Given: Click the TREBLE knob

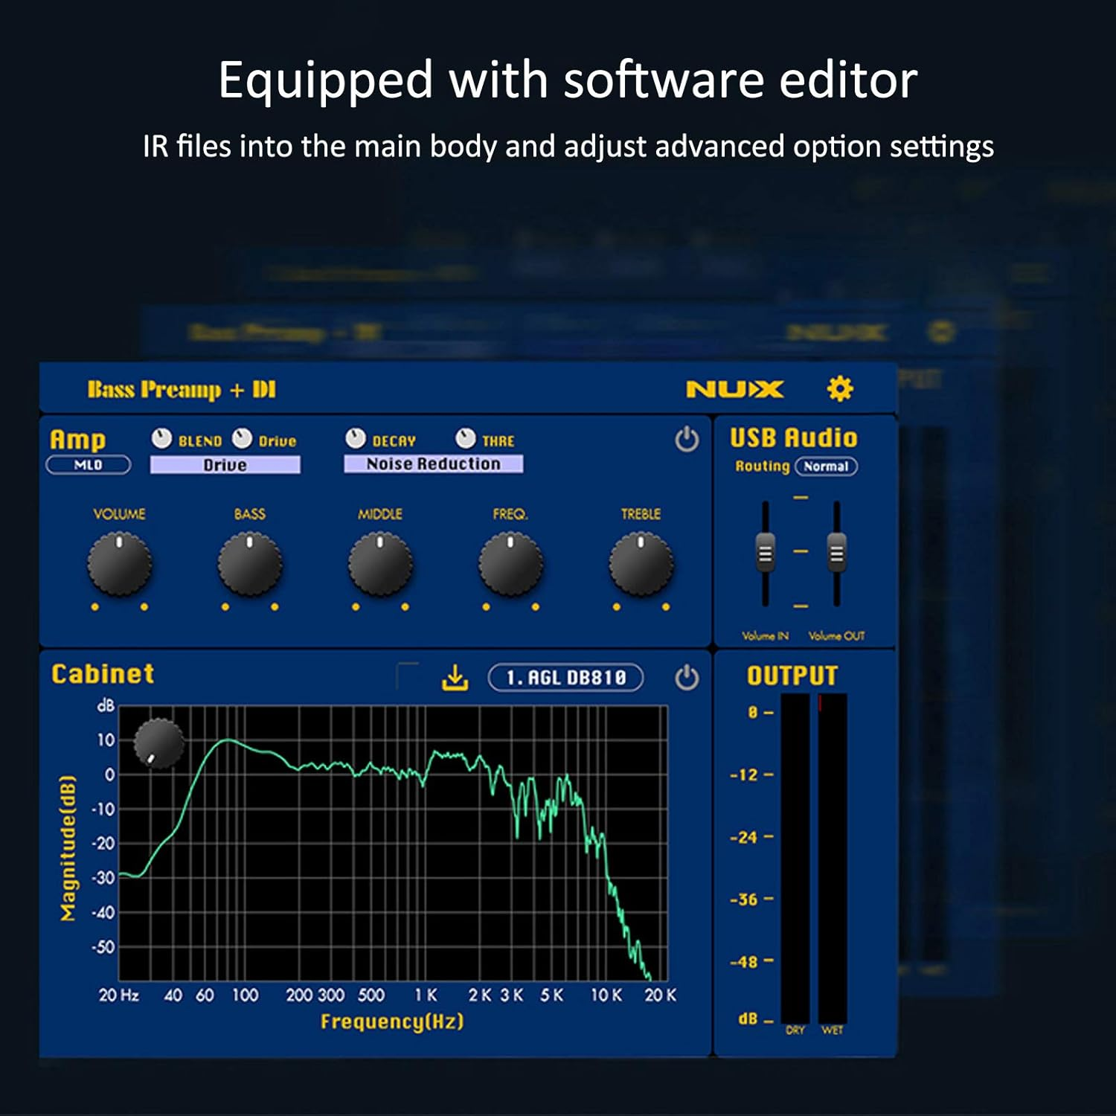Looking at the screenshot, I should [x=641, y=564].
